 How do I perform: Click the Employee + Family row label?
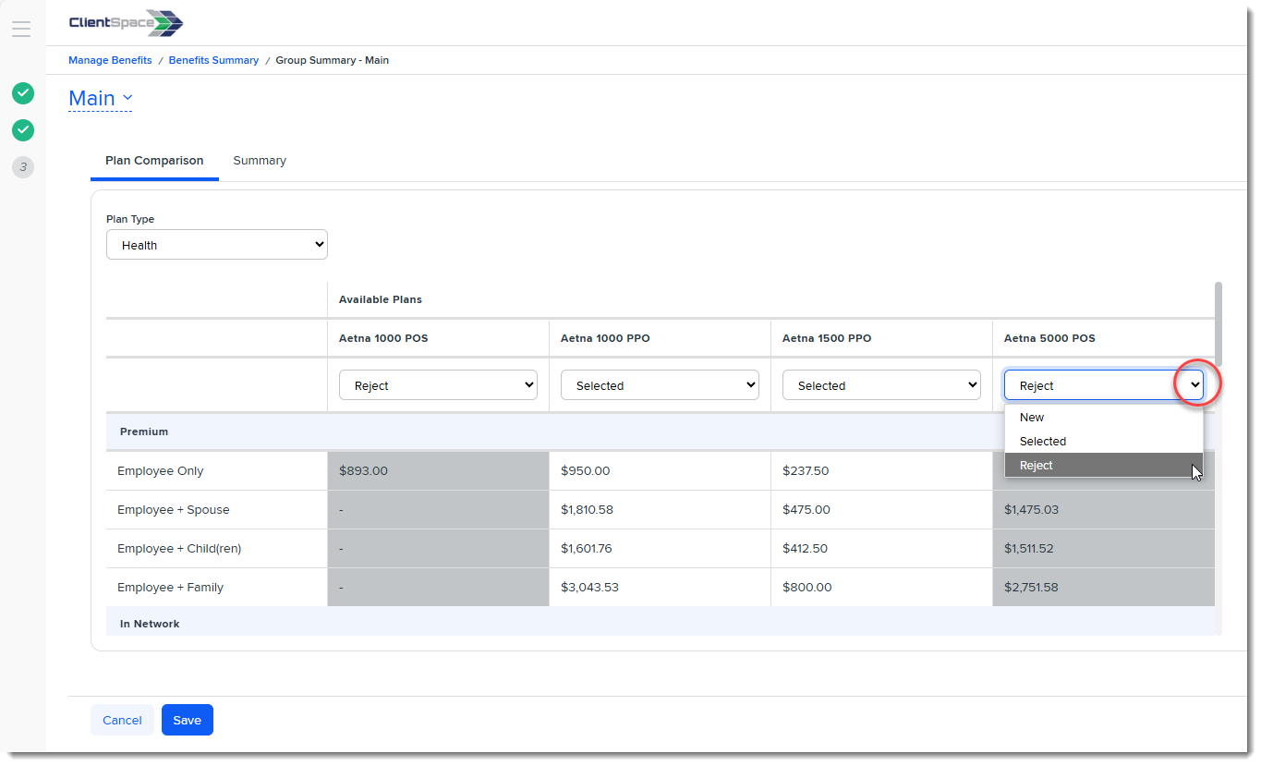click(x=171, y=587)
